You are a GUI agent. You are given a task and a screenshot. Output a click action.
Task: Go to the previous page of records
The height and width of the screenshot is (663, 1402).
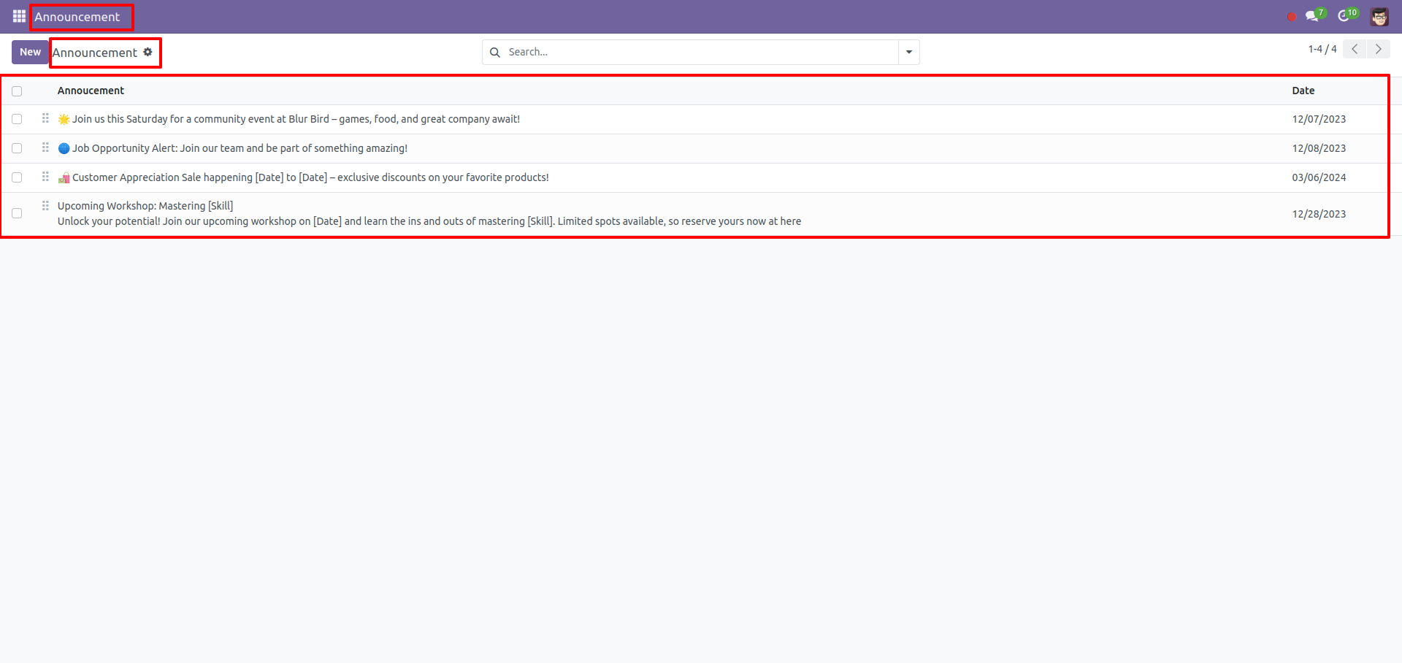1355,49
